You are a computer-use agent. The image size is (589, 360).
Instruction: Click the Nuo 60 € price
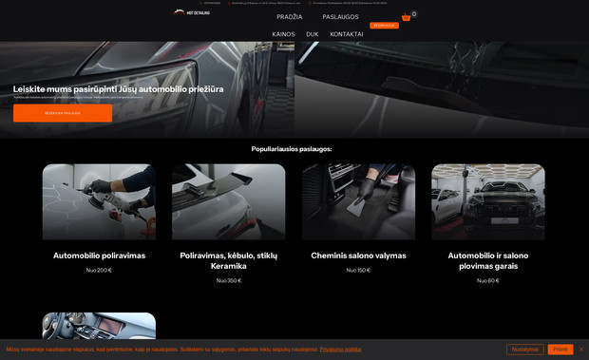pos(488,280)
